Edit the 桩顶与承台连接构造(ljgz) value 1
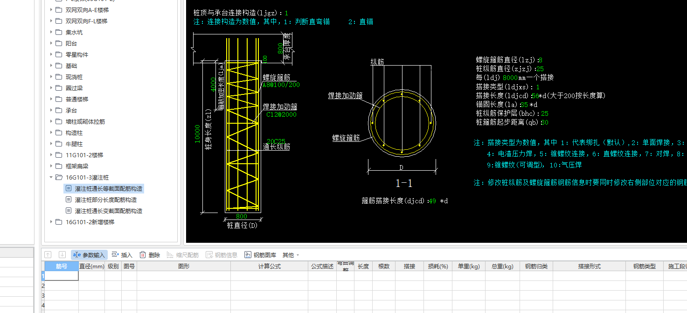 [286, 13]
